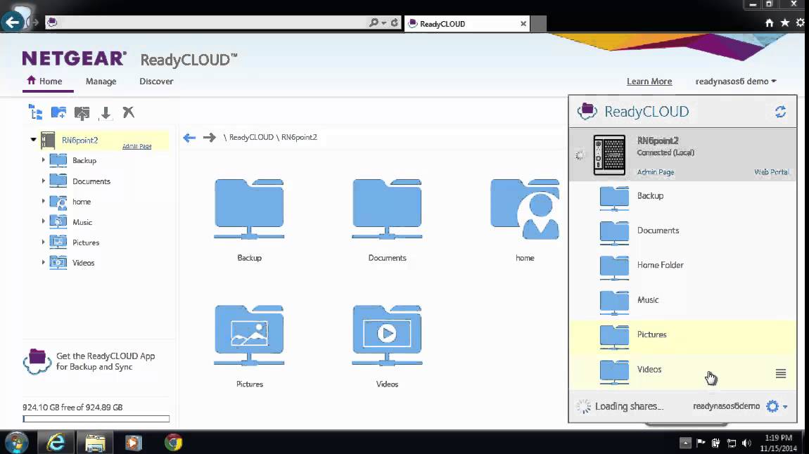Collapse the RN6point2 tree node
This screenshot has height=454, width=809.
(x=34, y=140)
